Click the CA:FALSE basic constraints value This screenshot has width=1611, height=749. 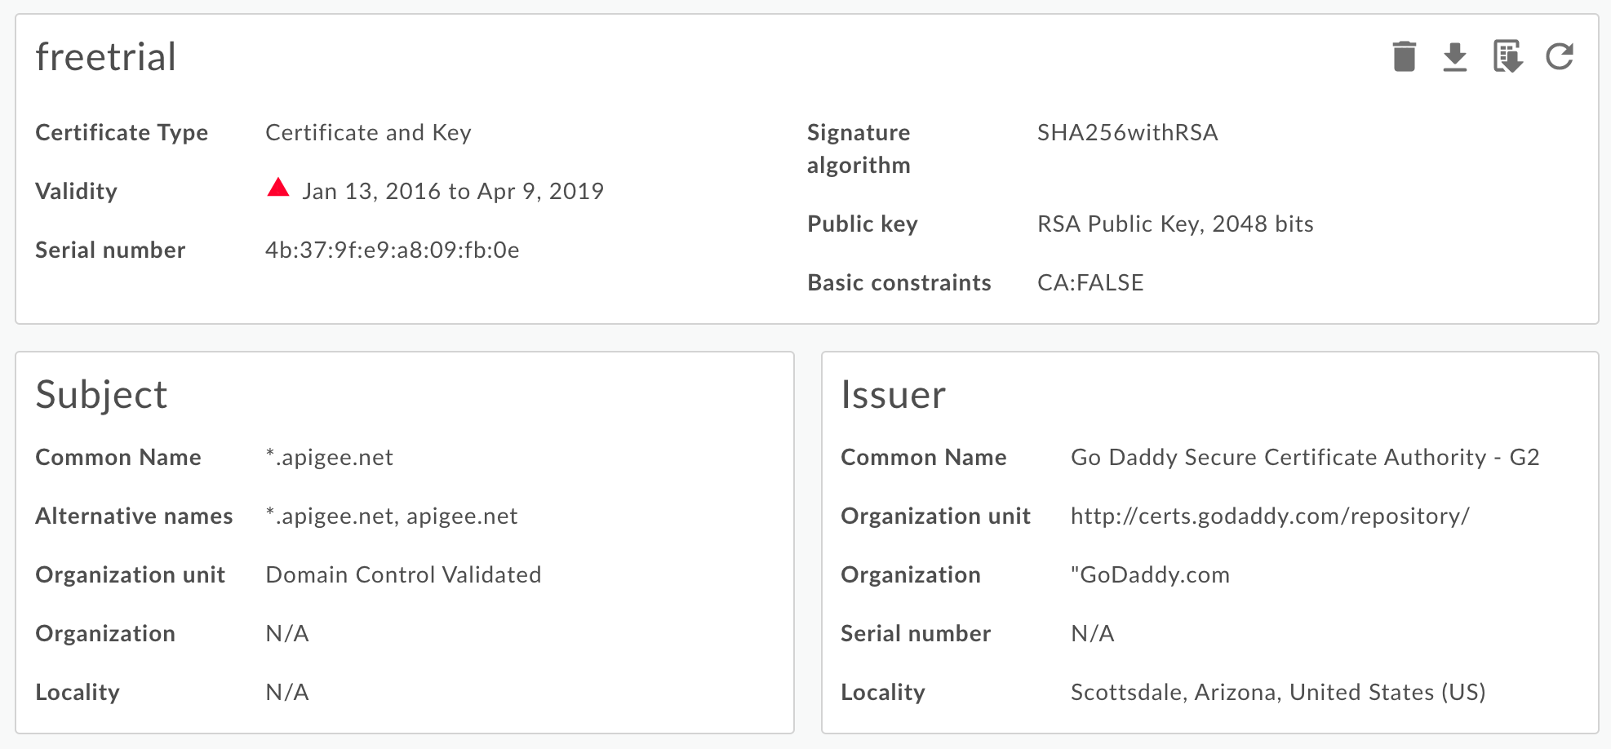click(1090, 282)
